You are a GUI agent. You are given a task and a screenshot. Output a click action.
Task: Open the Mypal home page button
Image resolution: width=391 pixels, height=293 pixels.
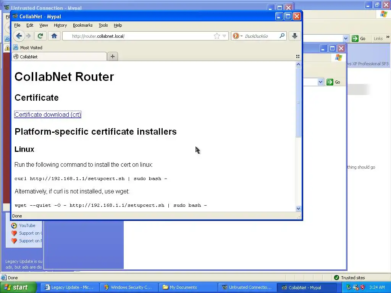pos(54,36)
